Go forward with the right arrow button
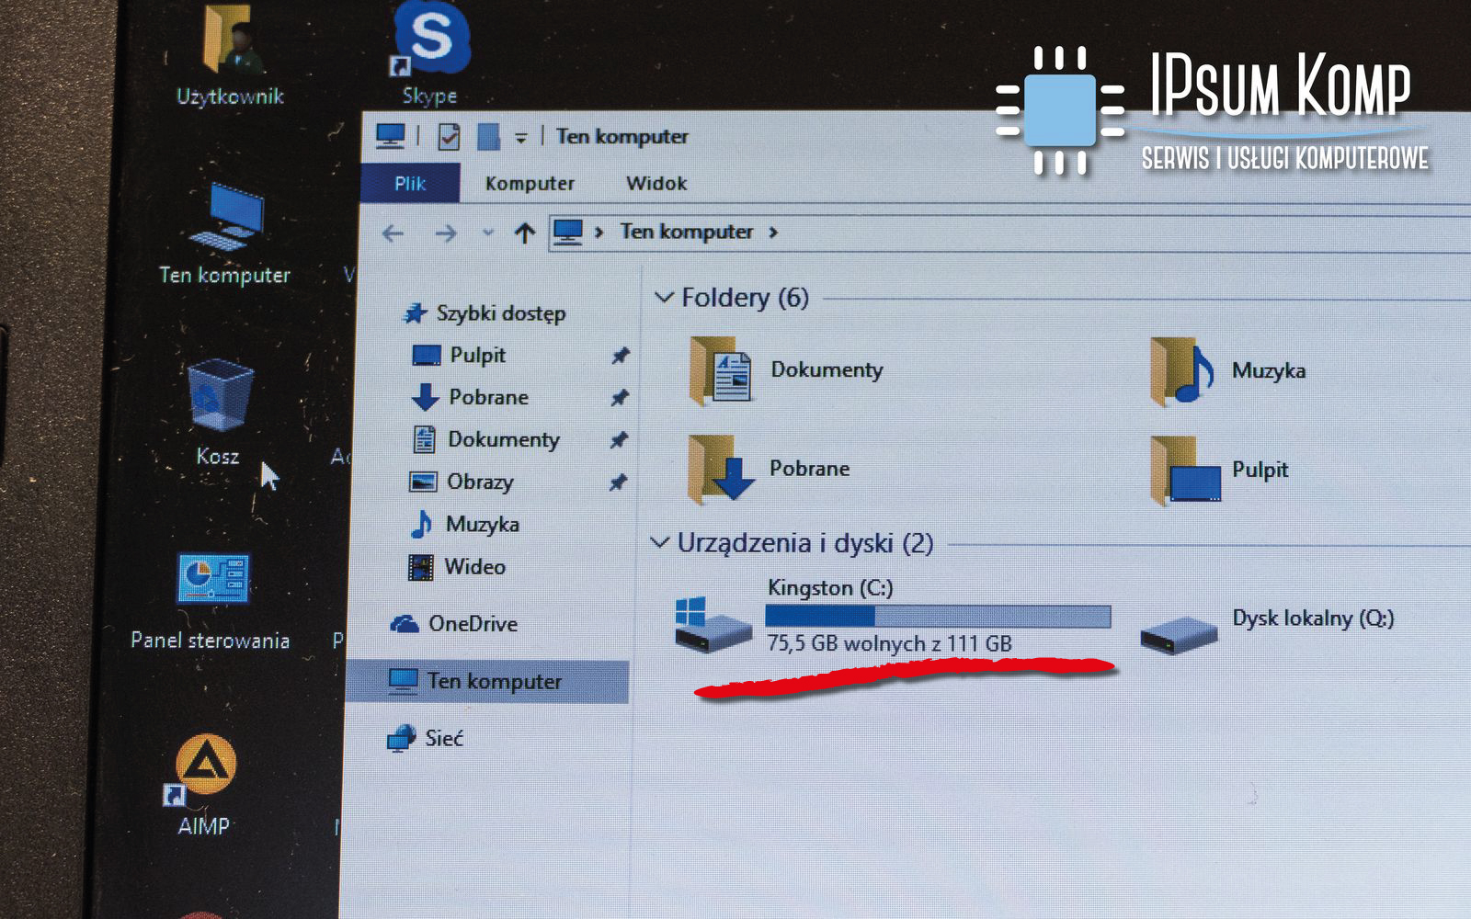Screen dimensions: 1471x919 coord(446,233)
